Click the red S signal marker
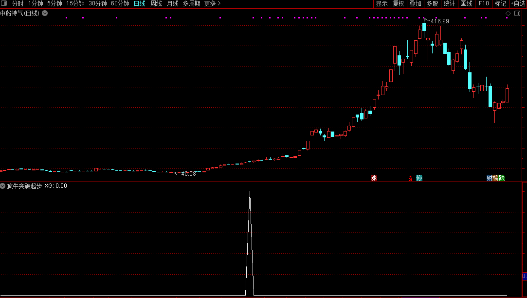The height and width of the screenshot is (298, 527). click(411, 179)
